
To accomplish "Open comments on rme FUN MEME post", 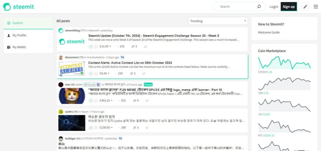I will point(136,100).
